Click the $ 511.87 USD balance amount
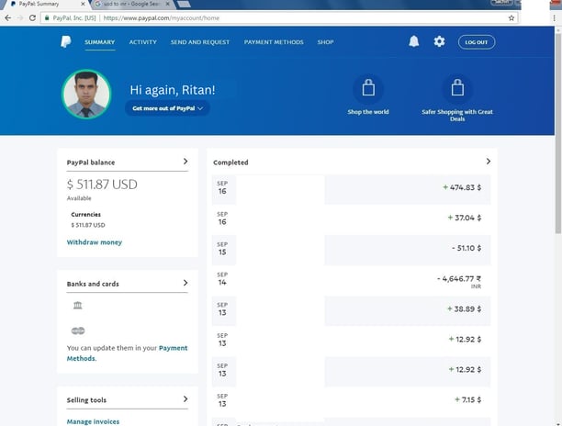This screenshot has width=562, height=426. (102, 185)
